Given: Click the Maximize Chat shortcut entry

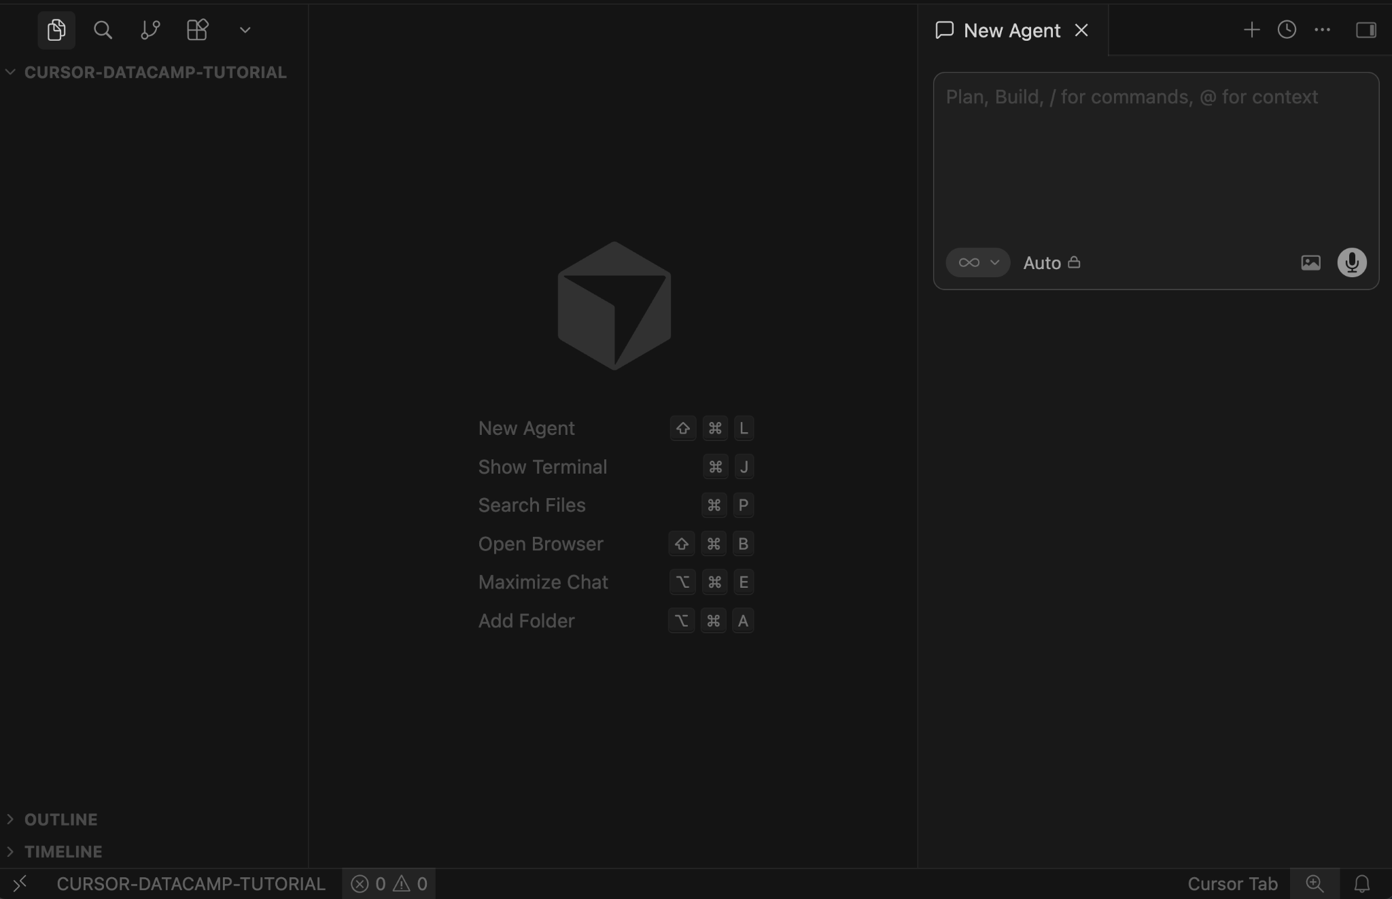Looking at the screenshot, I should coord(543,582).
